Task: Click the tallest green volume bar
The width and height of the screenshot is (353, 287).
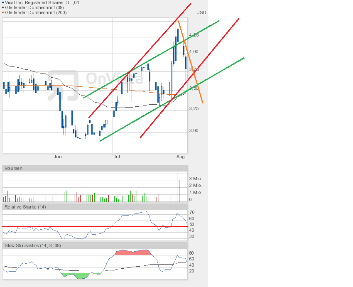Action: pyautogui.click(x=177, y=188)
